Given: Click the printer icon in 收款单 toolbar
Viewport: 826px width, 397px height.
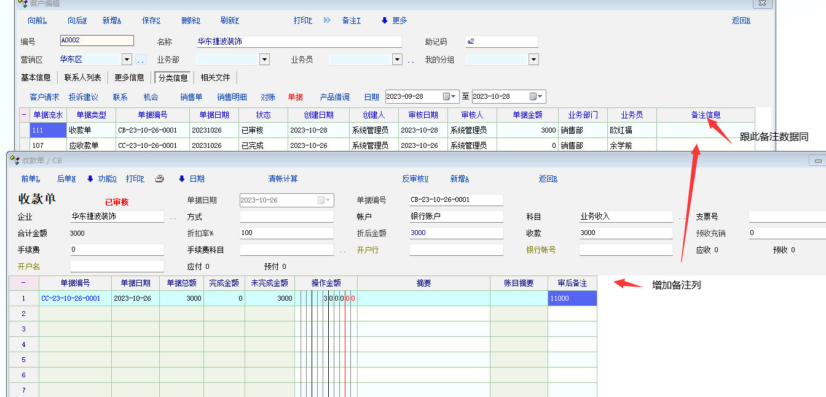Looking at the screenshot, I should 159,179.
